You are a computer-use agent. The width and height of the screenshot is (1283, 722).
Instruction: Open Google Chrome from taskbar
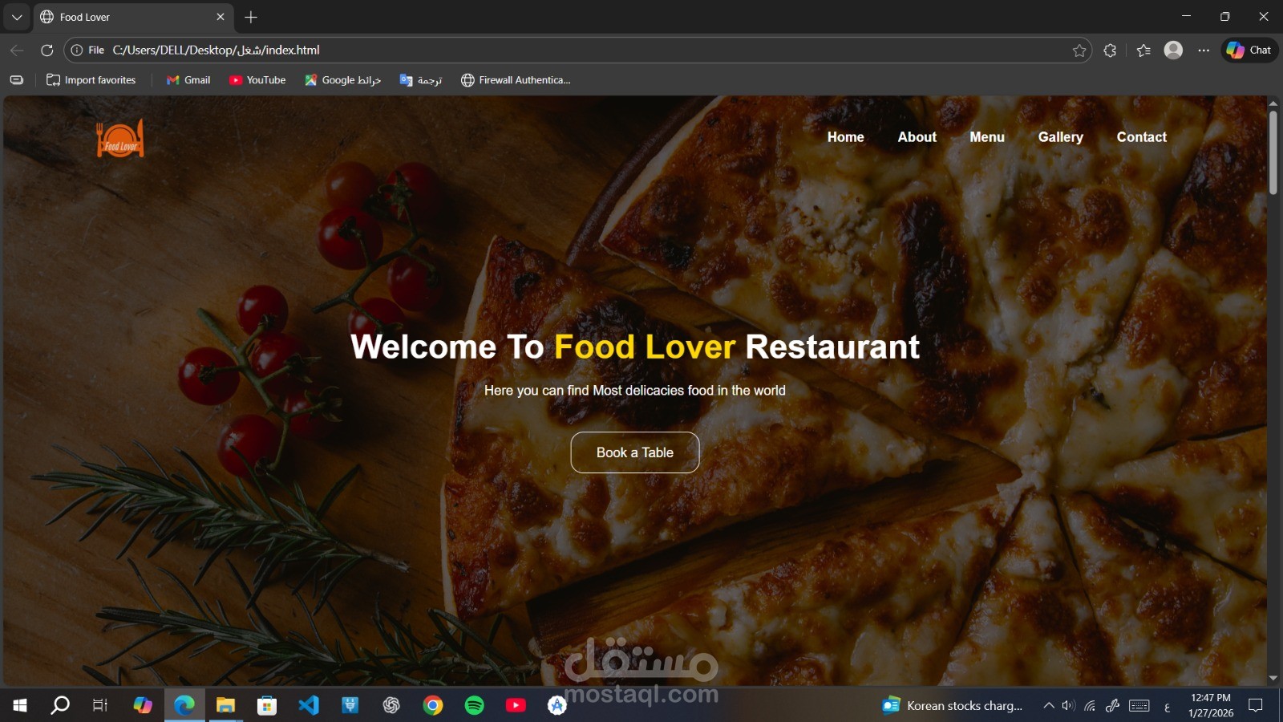tap(433, 705)
